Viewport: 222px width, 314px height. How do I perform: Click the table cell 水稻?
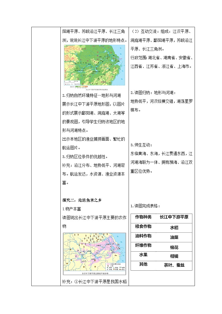tap(174, 228)
